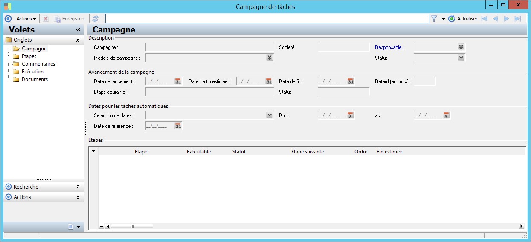Open calendar for Date de référence

178,126
